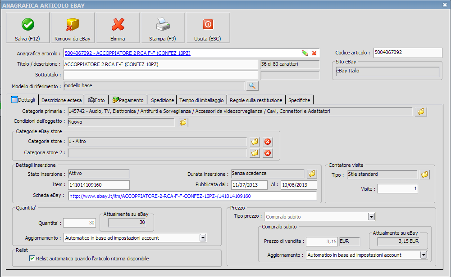Open folder browser for Categoria primaria
This screenshot has width=451, height=277.
pyautogui.click(x=421, y=112)
